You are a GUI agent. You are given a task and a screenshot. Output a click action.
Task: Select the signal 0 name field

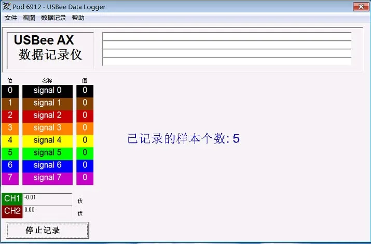coord(47,91)
